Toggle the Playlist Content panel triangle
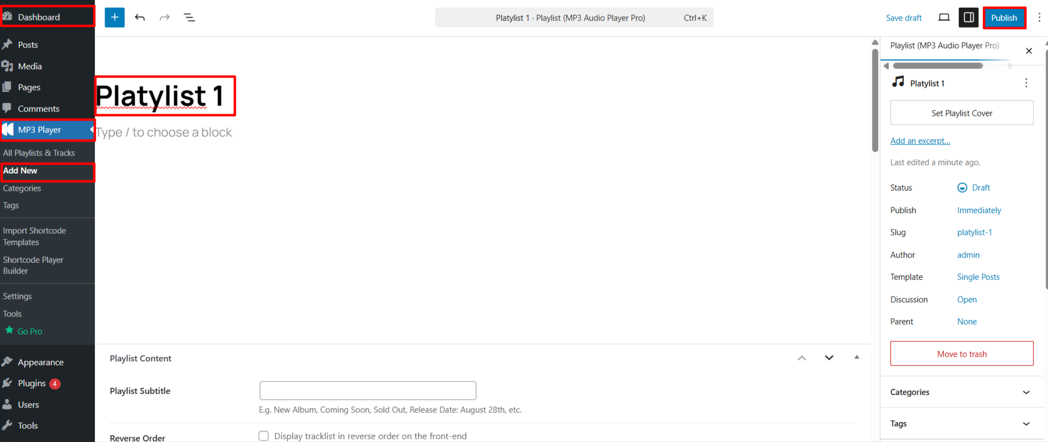1048x442 pixels. [857, 358]
